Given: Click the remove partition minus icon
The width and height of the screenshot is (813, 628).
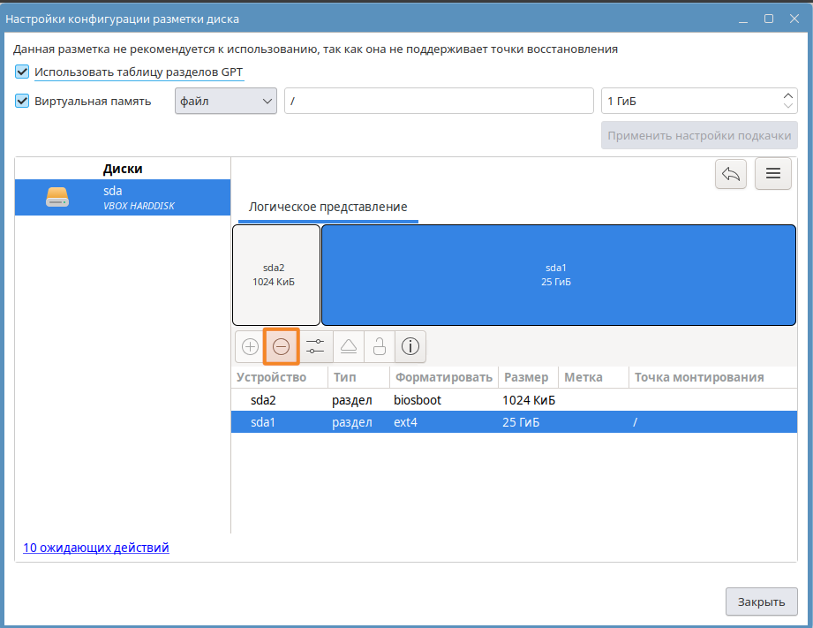Looking at the screenshot, I should coord(282,347).
